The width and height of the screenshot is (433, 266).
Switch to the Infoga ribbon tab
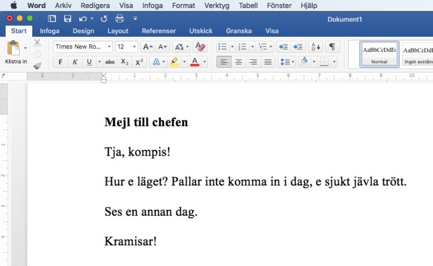(x=50, y=31)
